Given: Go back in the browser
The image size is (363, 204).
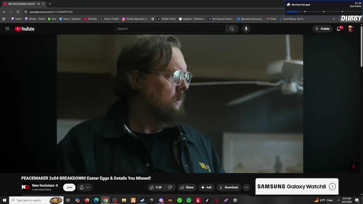Looking at the screenshot, I should pyautogui.click(x=4, y=12).
